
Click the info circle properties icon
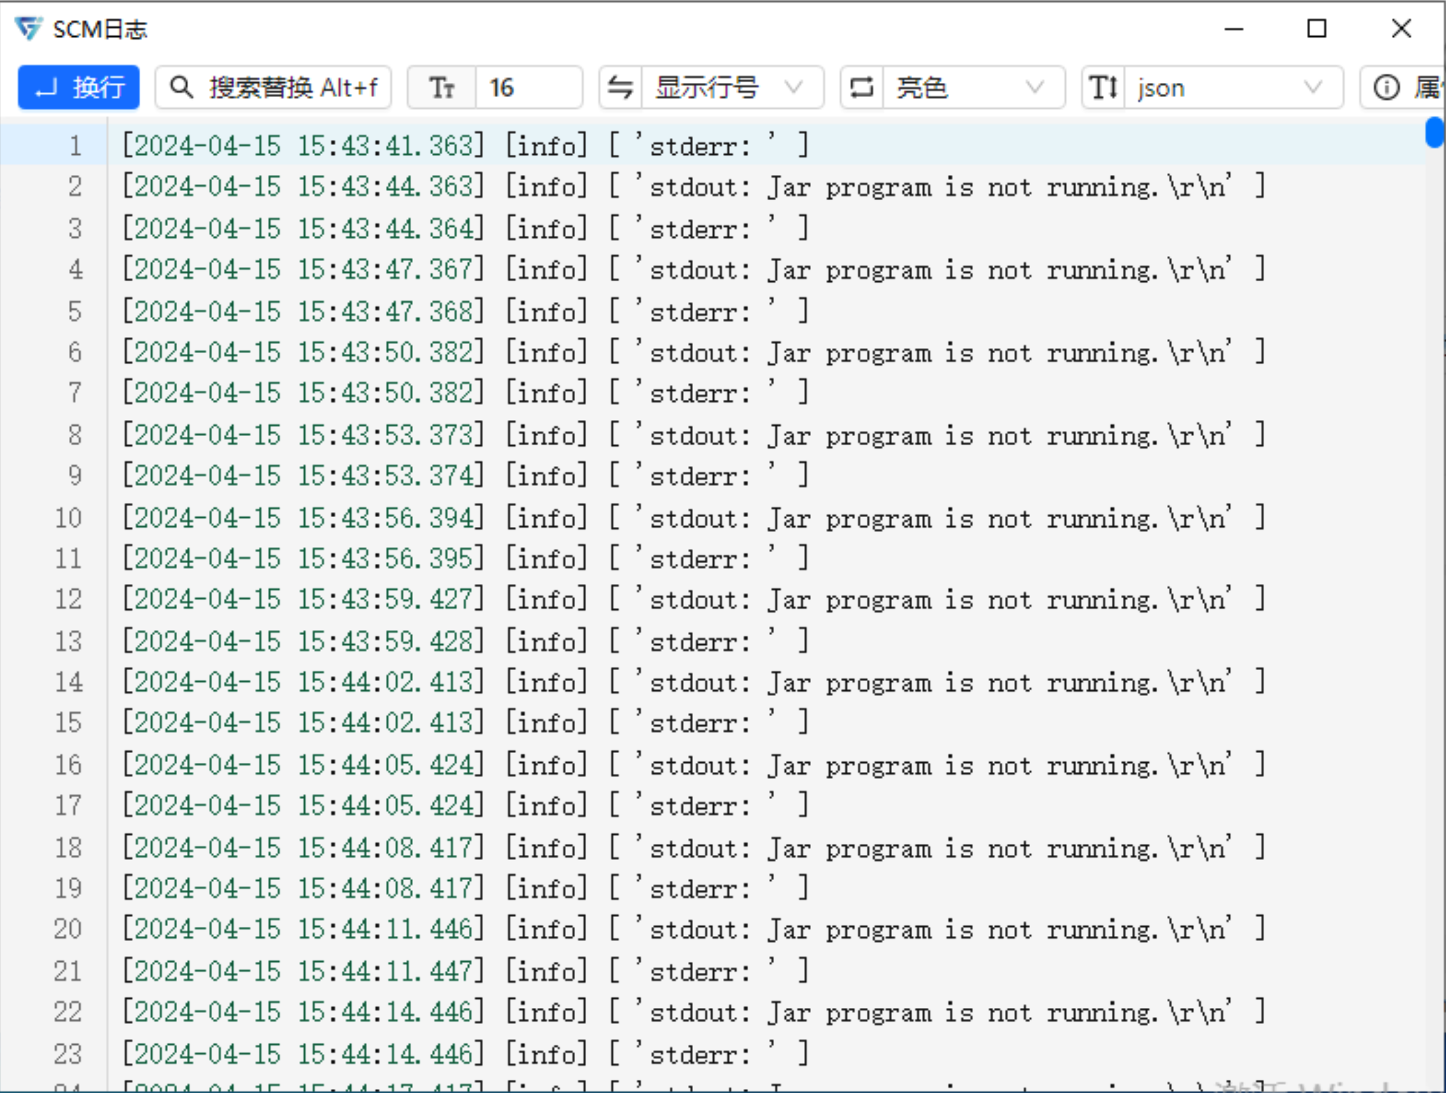point(1387,87)
